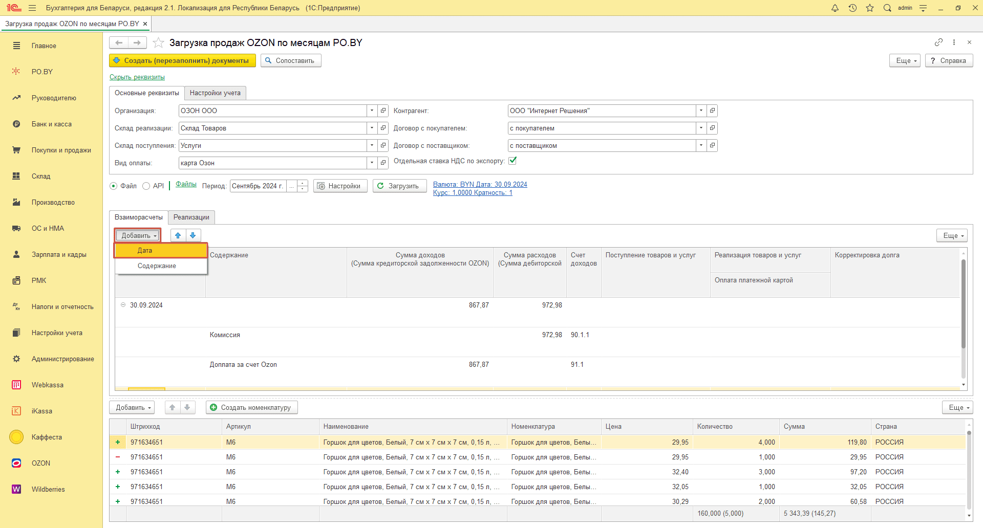Copy link to this form

click(938, 42)
